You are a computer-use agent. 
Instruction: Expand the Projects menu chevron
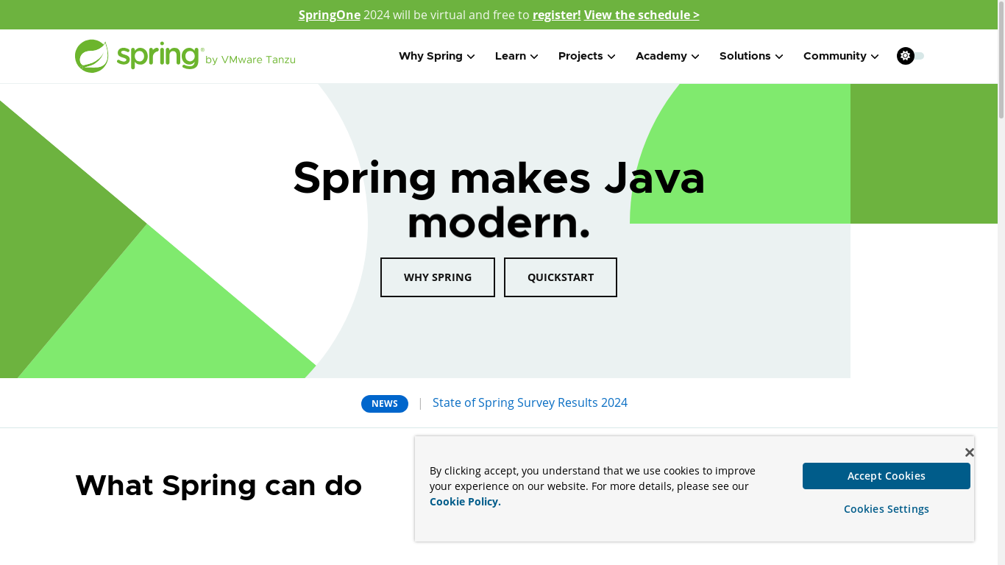click(611, 57)
